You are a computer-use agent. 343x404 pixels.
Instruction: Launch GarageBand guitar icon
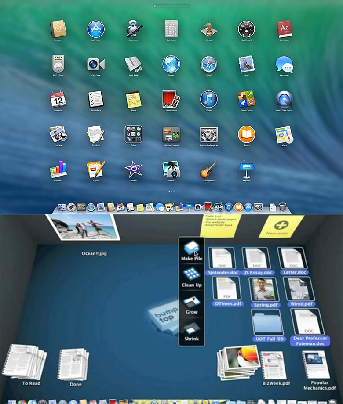(209, 169)
